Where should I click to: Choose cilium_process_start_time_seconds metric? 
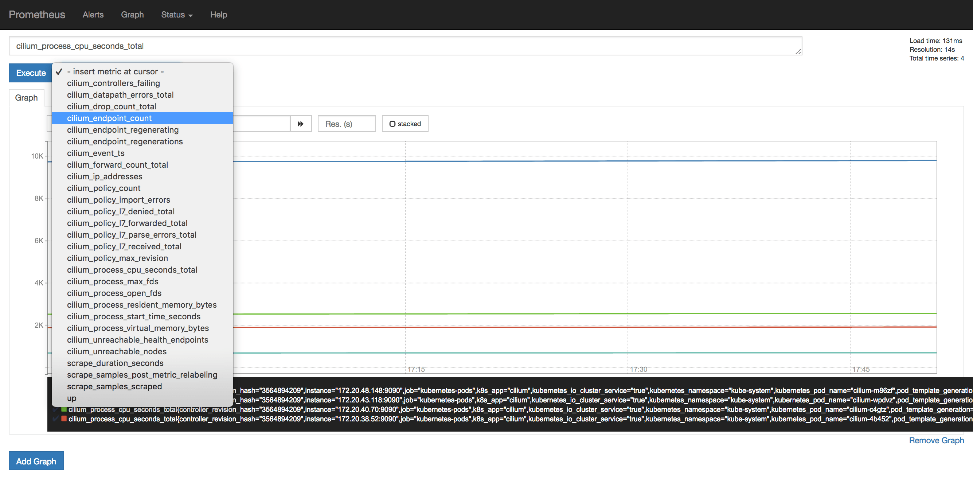pos(142,317)
